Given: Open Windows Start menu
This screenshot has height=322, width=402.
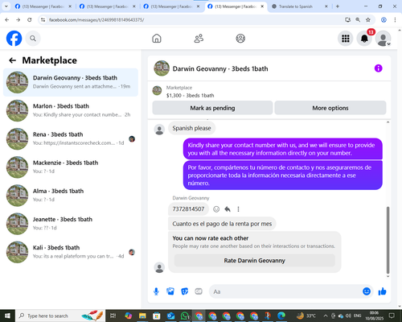Looking at the screenshot, I should click(x=7, y=316).
